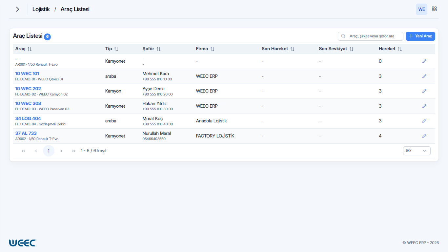Sort by the Şoför column
This screenshot has width=448, height=252.
[x=158, y=49]
